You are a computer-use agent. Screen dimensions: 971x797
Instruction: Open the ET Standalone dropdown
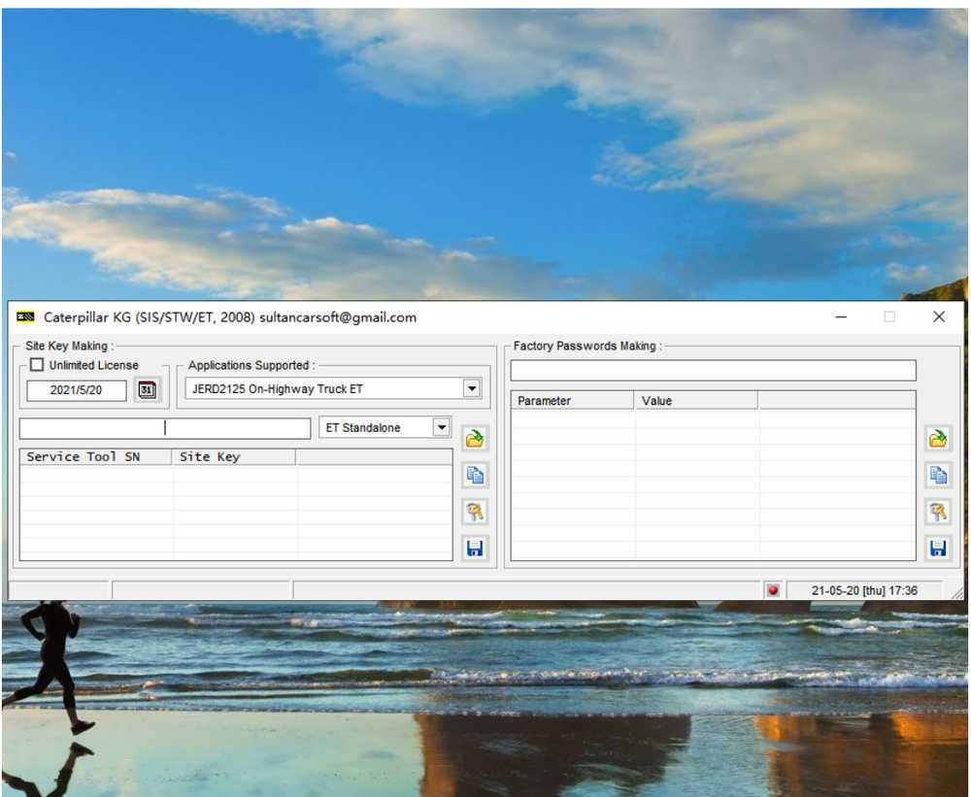441,427
